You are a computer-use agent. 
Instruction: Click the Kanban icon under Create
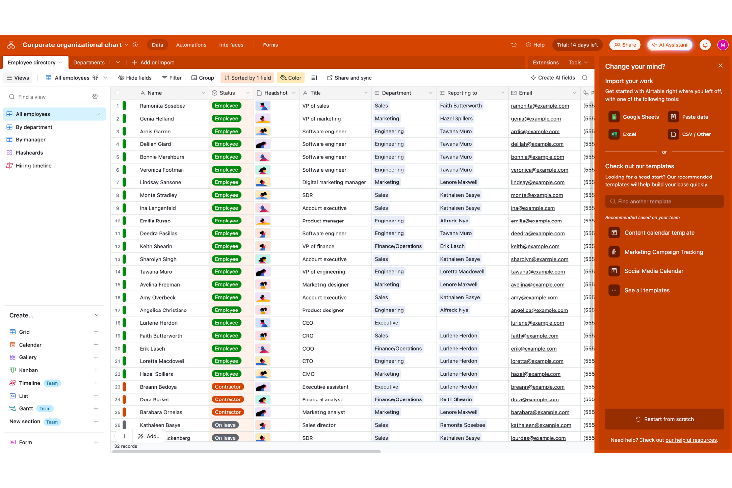tap(13, 370)
